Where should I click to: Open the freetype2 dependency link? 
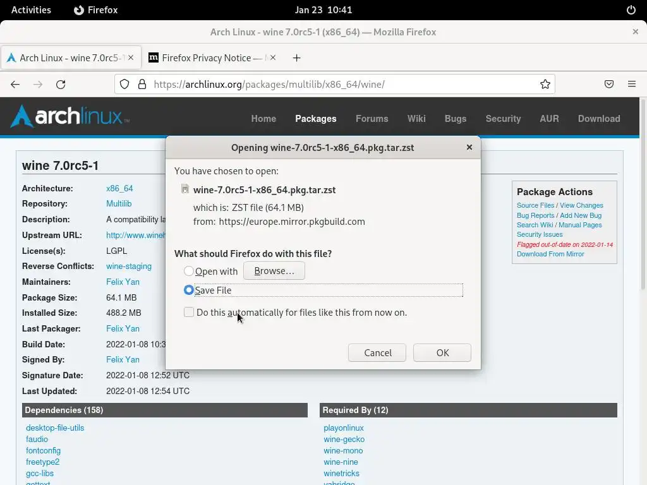click(x=42, y=462)
